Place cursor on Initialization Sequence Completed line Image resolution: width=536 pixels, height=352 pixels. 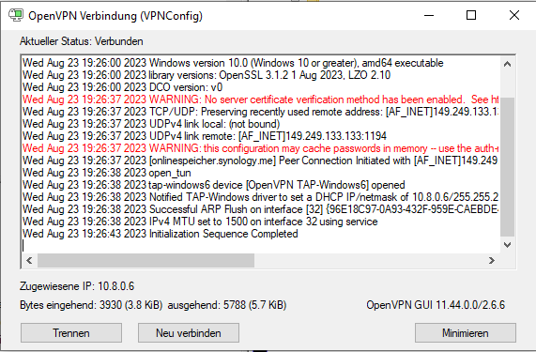pyautogui.click(x=161, y=234)
